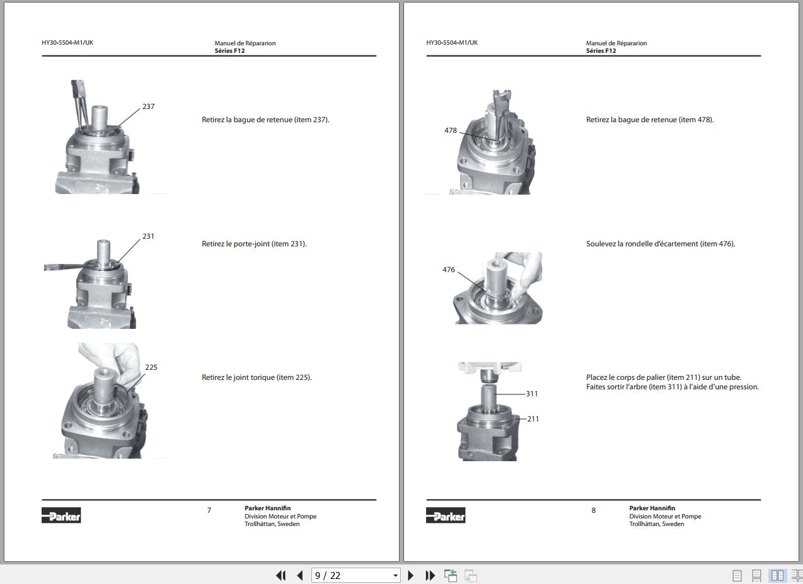Click the previous view navigation icon
This screenshot has height=584, width=803.
451,575
